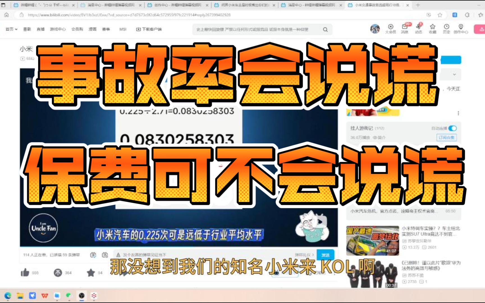Switch to 问界小米车主 browser tab
485x303 pixels.
pos(245,5)
